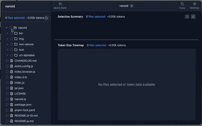Click the nanoid.js file icon
The width and height of the screenshot is (202, 126).
[x=12, y=99]
